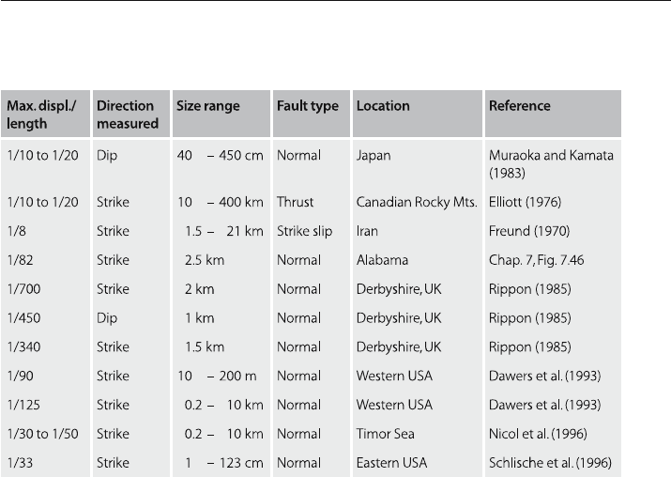
Task: Click the "Location" column header
Action: 418,114
